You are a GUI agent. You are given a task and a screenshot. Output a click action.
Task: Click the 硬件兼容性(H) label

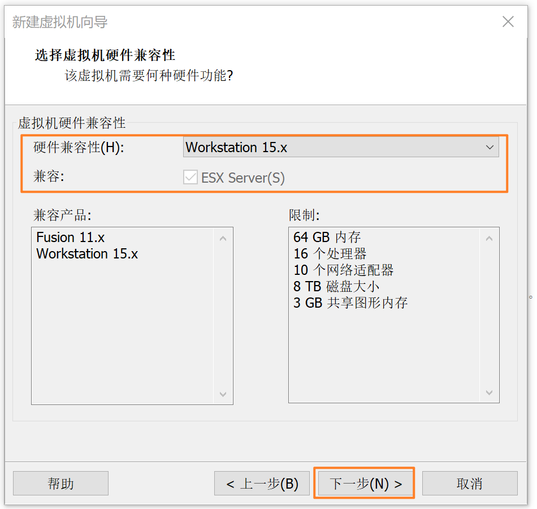tap(79, 148)
